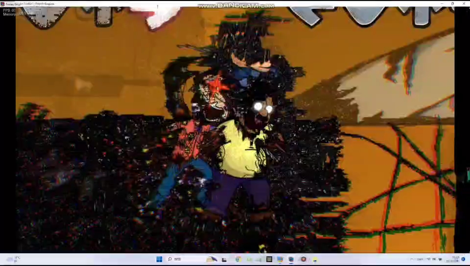Switch the ENG input language indicator
Screen dimensions: 470x266
click(x=420, y=259)
